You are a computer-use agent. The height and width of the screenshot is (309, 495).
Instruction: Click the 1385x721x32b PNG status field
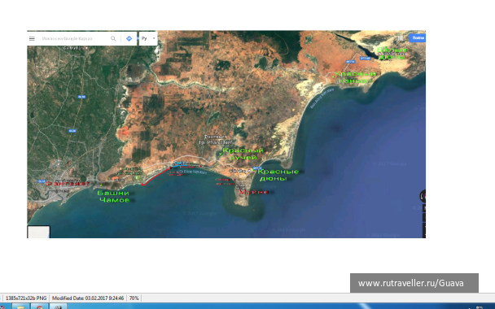pos(26,298)
